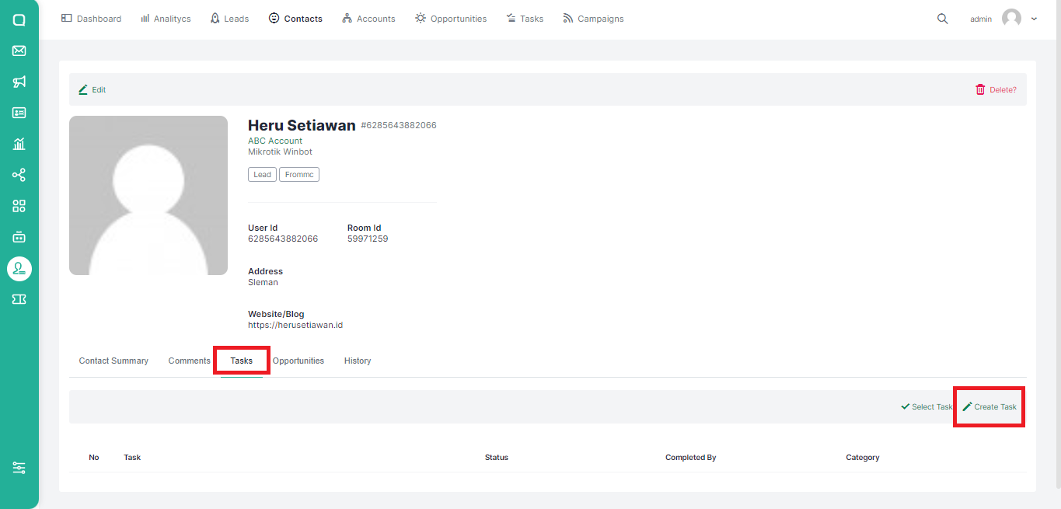Click the Sleman address text
Image resolution: width=1061 pixels, height=509 pixels.
[x=263, y=282]
